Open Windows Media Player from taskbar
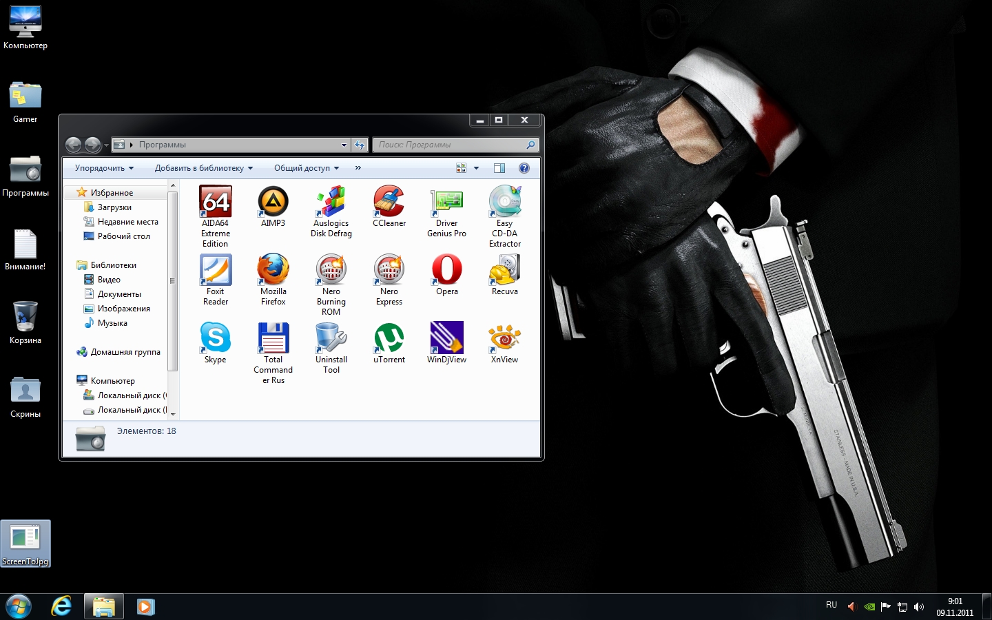 (x=145, y=607)
